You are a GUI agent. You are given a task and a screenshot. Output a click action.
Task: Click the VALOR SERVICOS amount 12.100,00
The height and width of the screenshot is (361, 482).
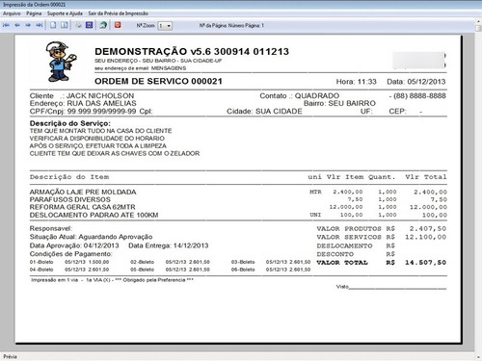425,237
